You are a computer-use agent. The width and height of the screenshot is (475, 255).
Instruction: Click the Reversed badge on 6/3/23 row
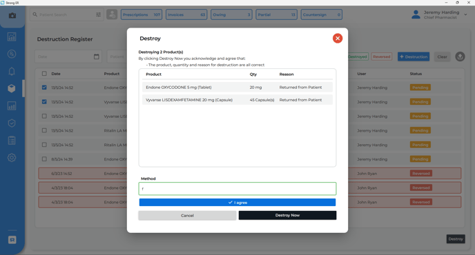(x=420, y=173)
